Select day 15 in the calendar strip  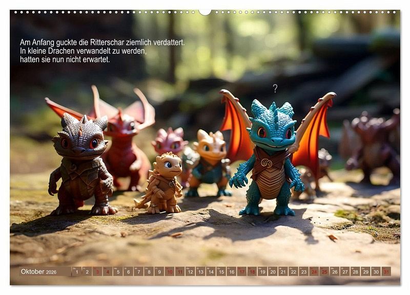point(221,271)
